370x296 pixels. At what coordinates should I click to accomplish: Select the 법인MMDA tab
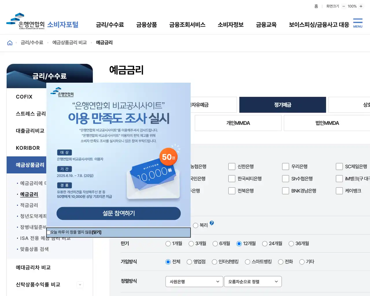click(327, 123)
